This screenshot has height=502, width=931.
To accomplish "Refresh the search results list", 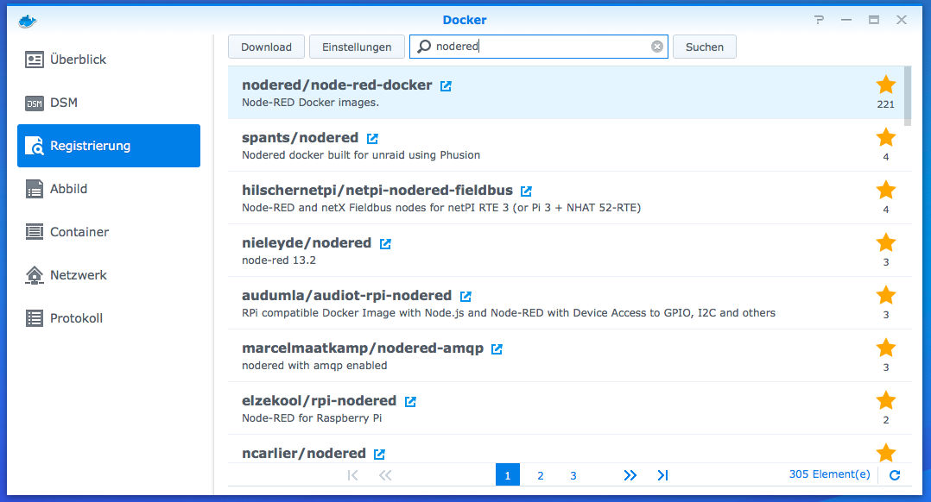I will (895, 474).
